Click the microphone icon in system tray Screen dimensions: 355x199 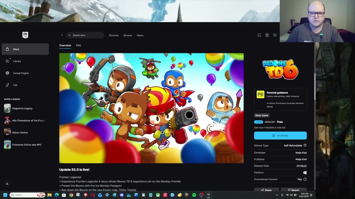pyautogui.click(x=282, y=195)
